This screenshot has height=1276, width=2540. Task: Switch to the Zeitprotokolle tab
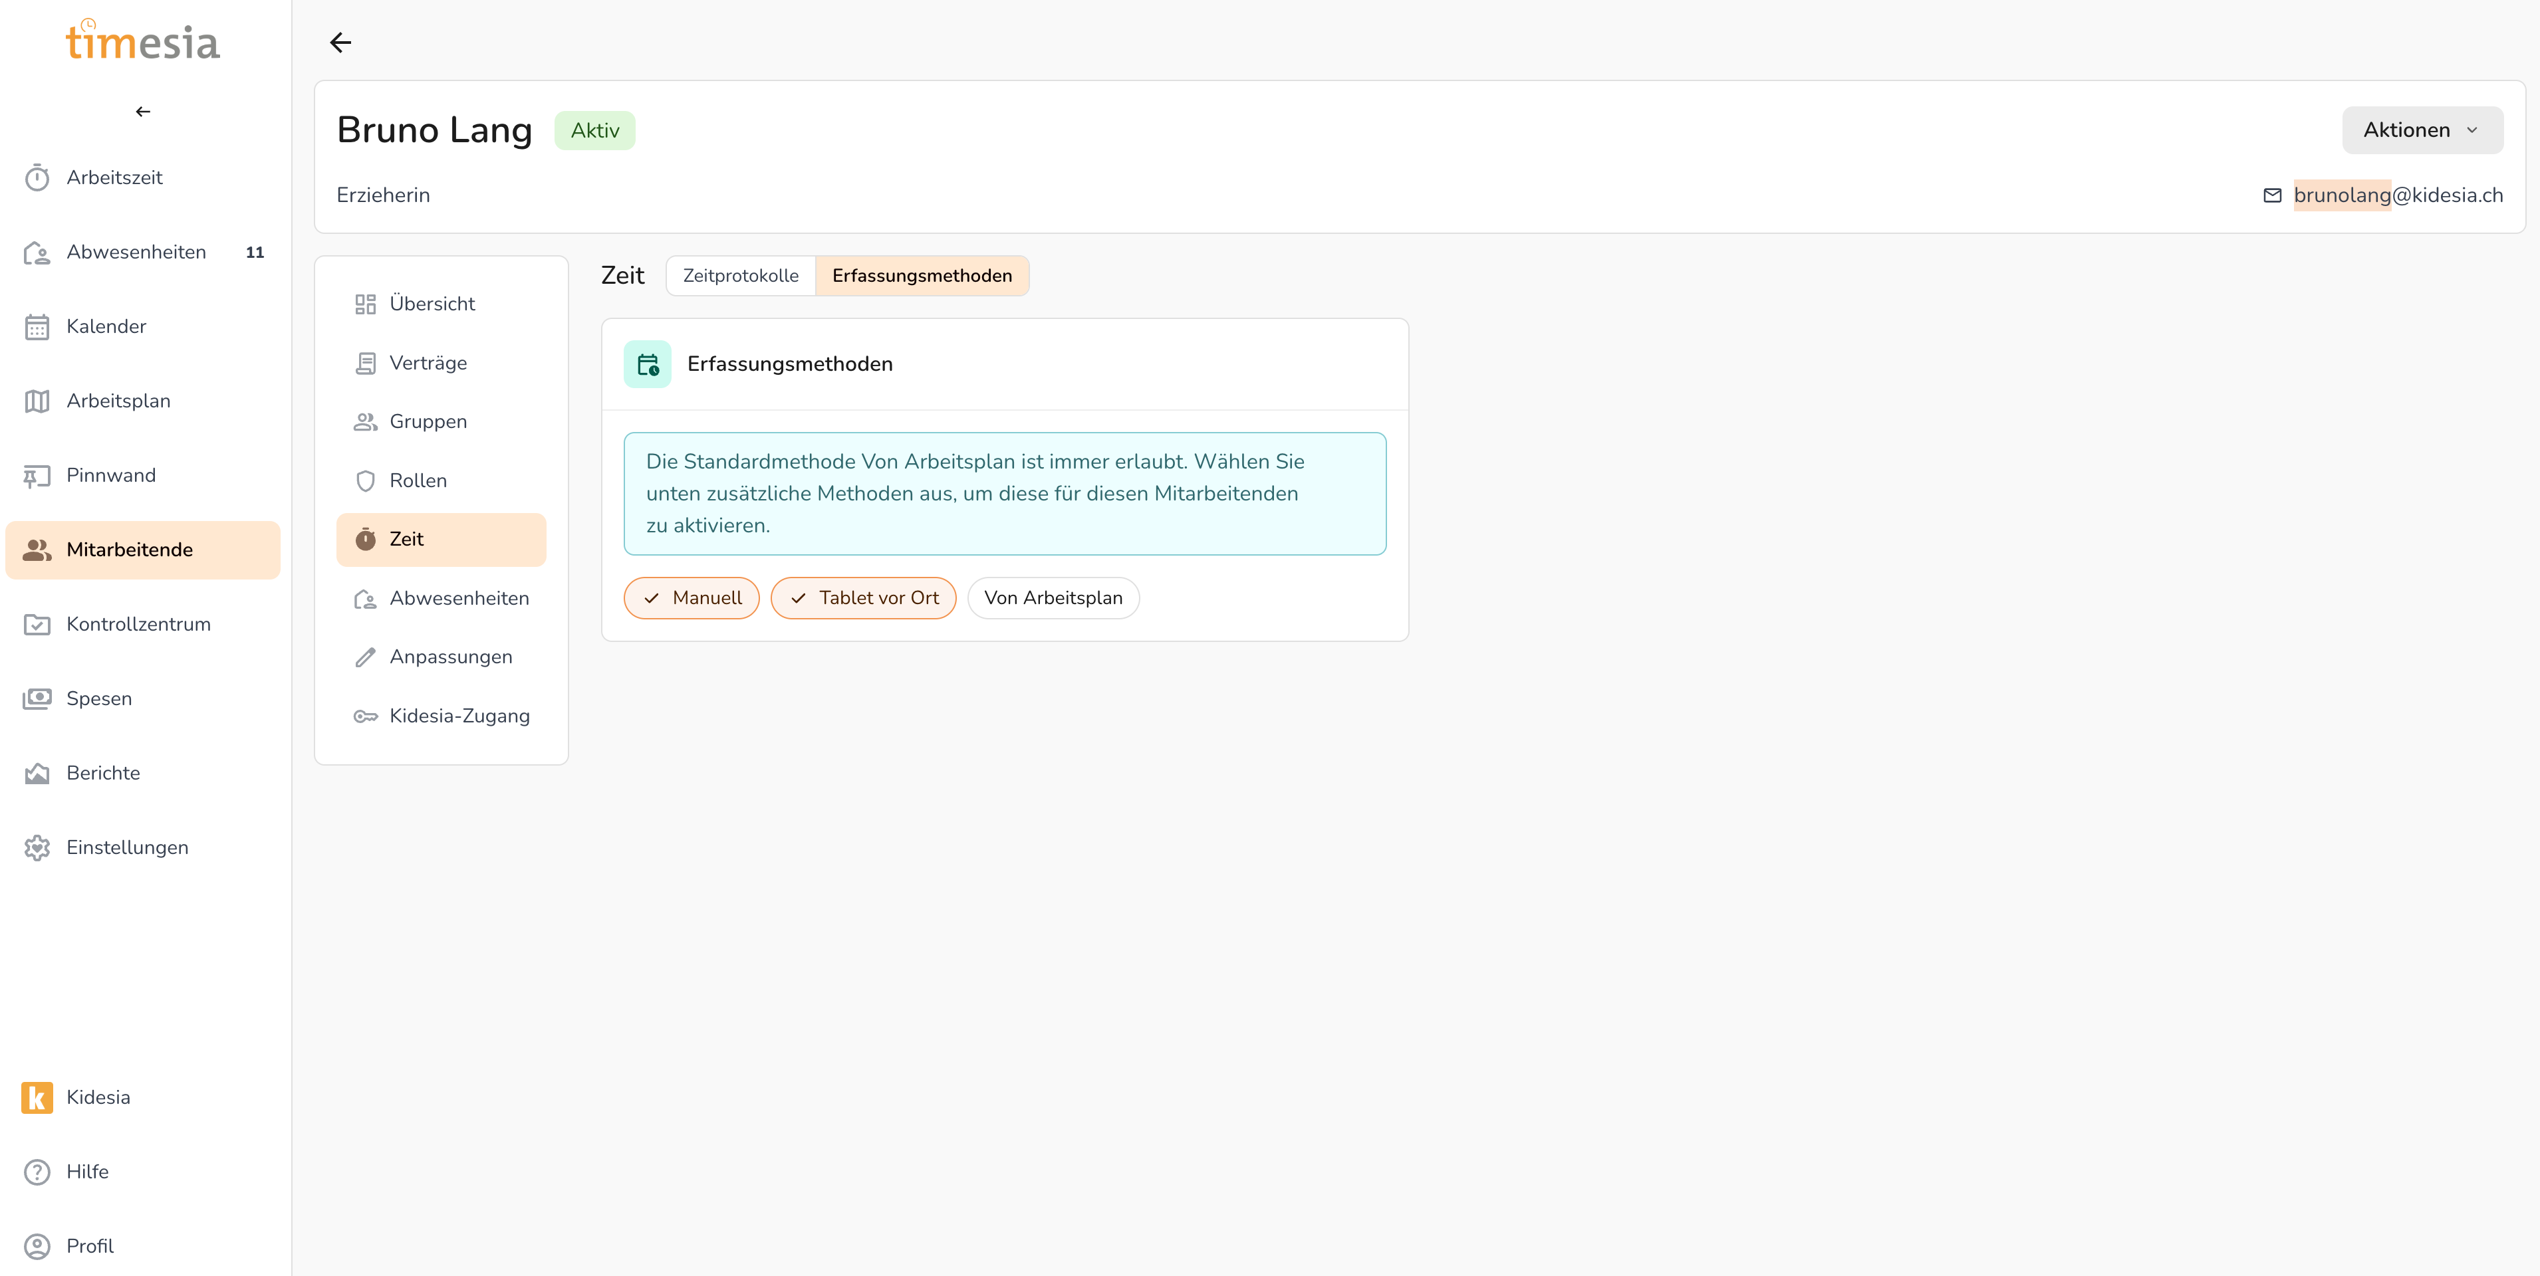click(x=741, y=276)
